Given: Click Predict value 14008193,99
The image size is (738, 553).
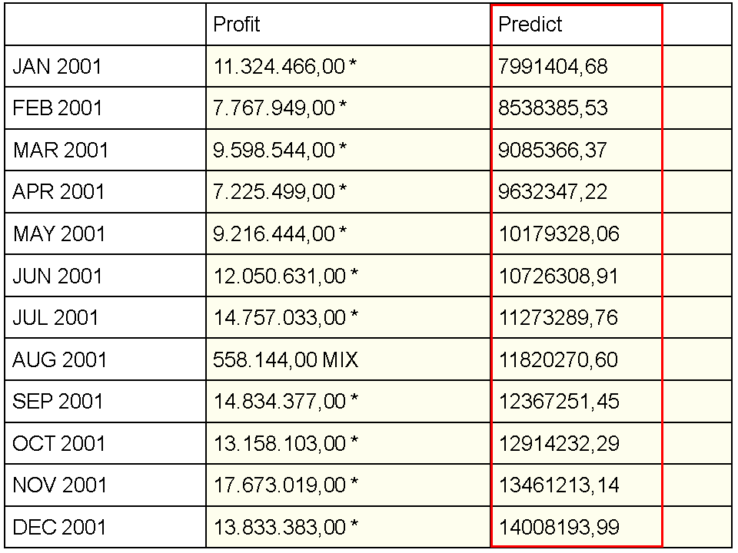Looking at the screenshot, I should (x=559, y=527).
